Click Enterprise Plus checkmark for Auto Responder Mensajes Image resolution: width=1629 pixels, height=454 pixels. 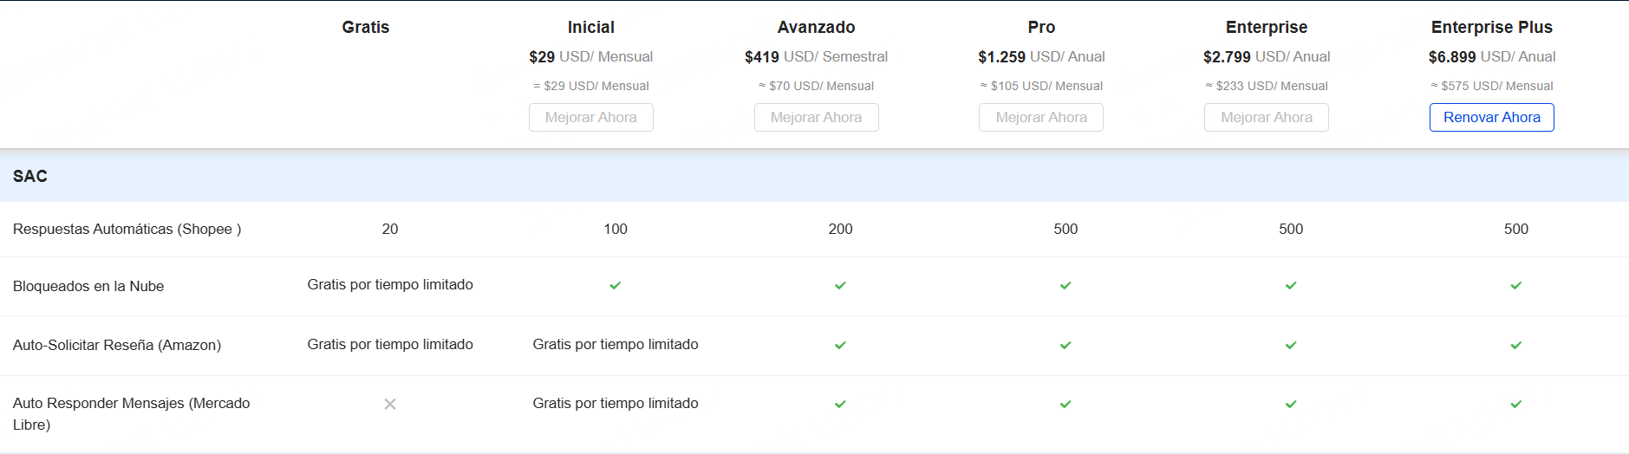1515,404
